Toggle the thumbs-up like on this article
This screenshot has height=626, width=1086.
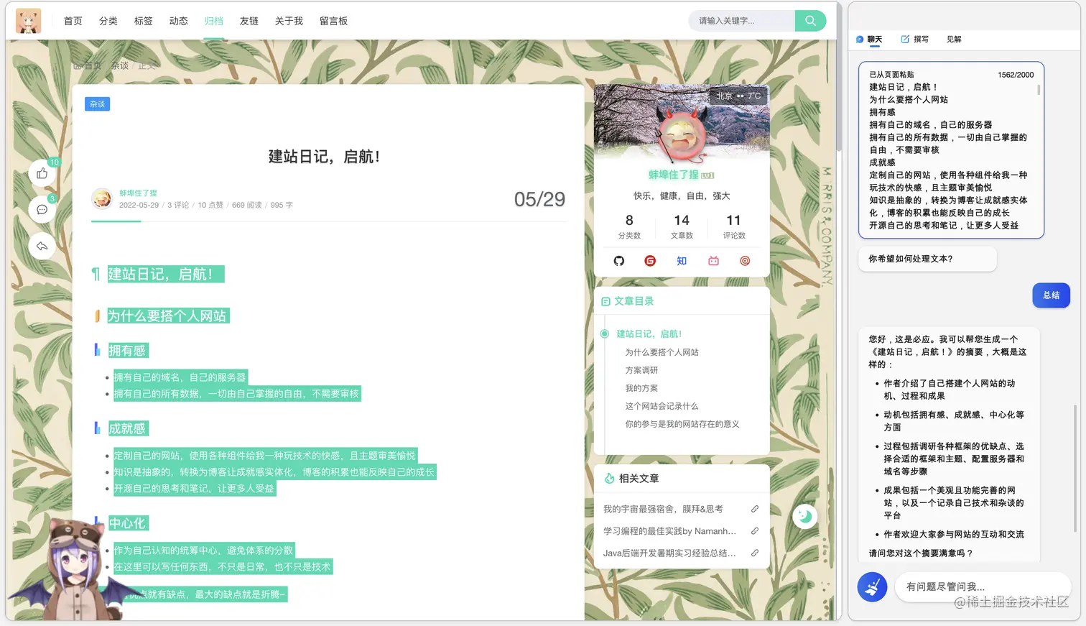42,172
